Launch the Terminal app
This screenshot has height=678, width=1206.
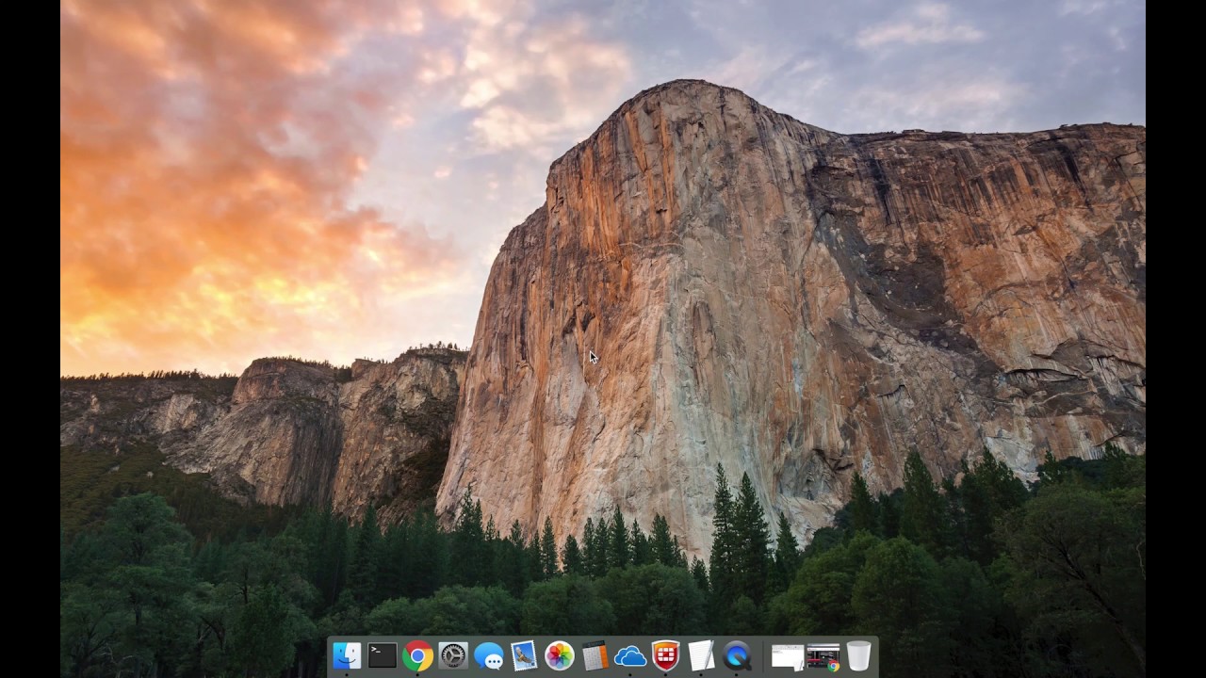[382, 655]
